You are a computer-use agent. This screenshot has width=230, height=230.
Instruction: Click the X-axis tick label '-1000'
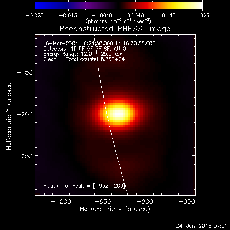[x=61, y=201]
